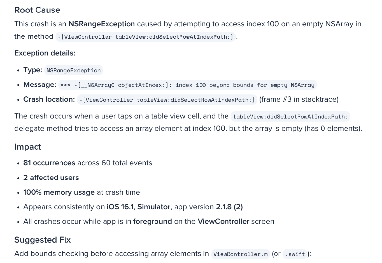Click the bold "ViewController" screen name in the last bullet
This screenshot has height=263, width=382.
pyautogui.click(x=223, y=221)
